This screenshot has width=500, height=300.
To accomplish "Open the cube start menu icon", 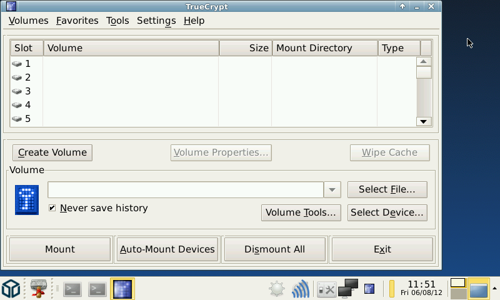I will pos(11,289).
